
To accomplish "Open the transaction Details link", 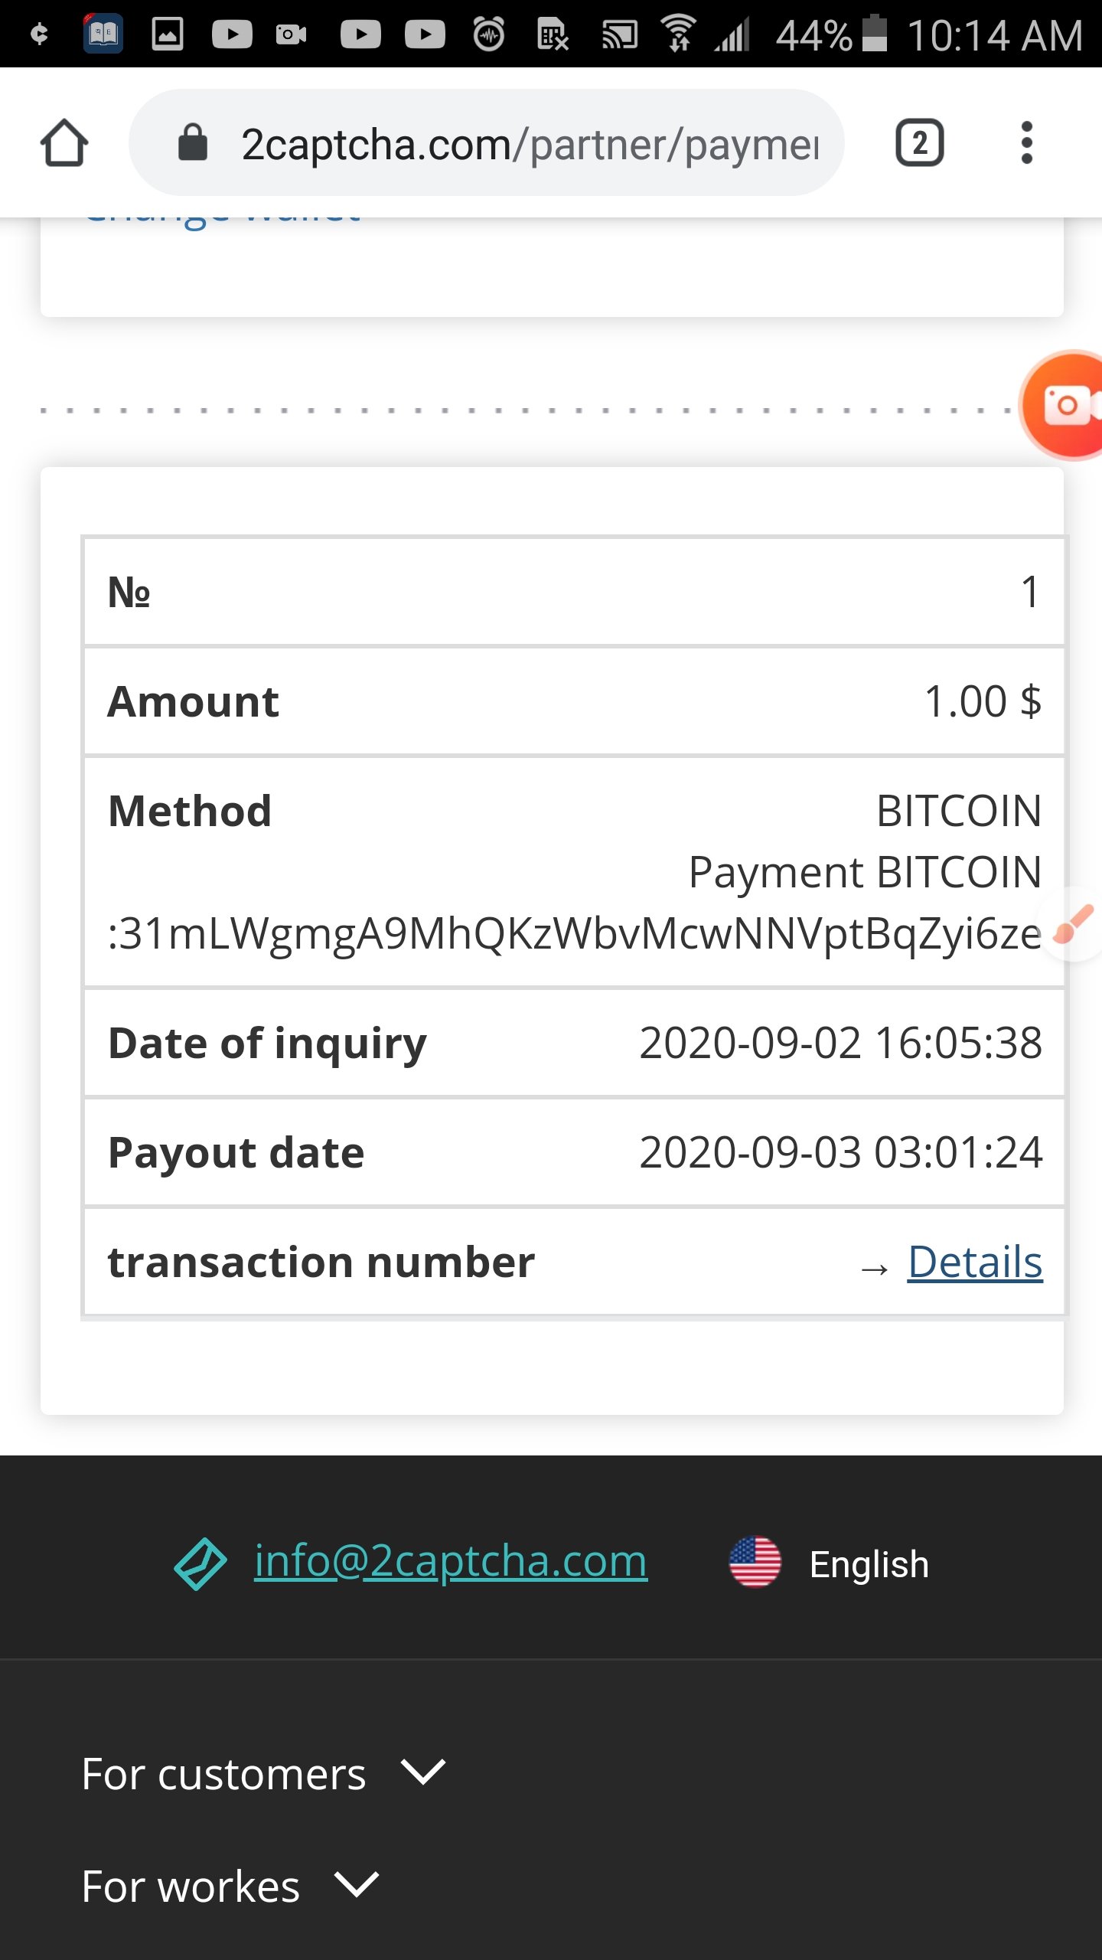I will [x=974, y=1262].
